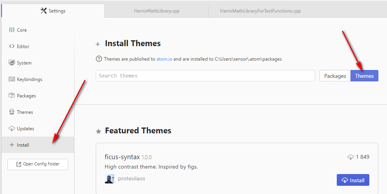387x194 pixels.
Task: Click the plus icon beside Install
Action: 12,145
